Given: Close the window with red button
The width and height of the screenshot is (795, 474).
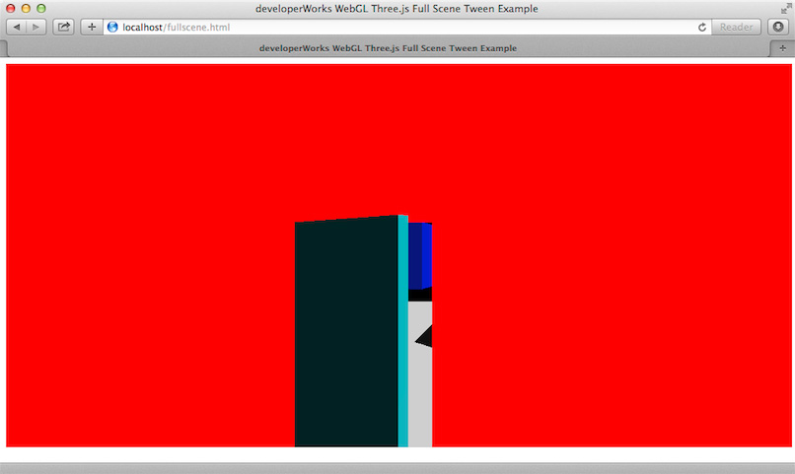Looking at the screenshot, I should [x=10, y=8].
